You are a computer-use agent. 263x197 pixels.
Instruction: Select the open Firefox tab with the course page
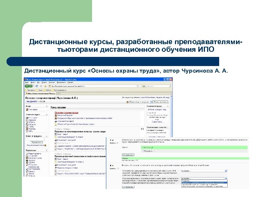[40, 93]
